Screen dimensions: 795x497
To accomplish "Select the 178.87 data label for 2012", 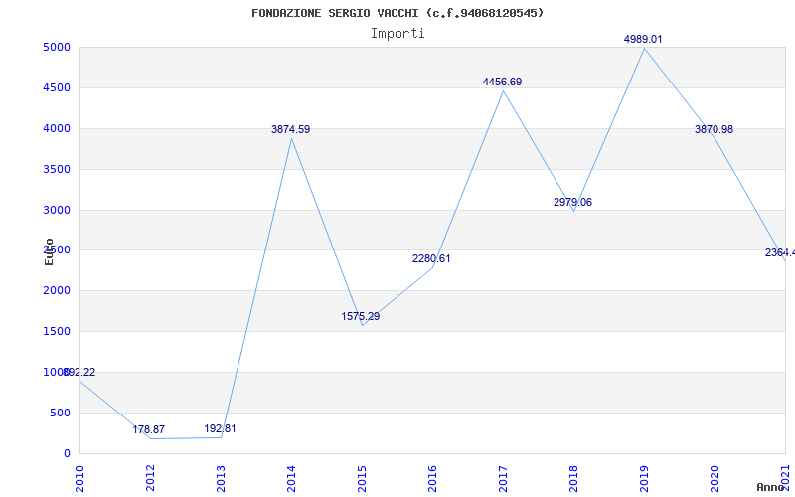I will (148, 429).
